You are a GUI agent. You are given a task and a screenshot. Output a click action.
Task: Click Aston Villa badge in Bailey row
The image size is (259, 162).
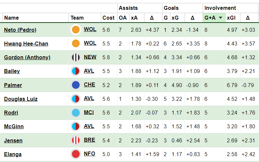pyautogui.click(x=76, y=71)
